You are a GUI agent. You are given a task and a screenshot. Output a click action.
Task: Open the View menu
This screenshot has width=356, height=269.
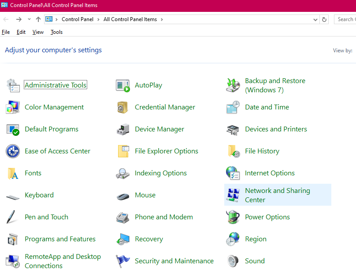pyautogui.click(x=38, y=32)
